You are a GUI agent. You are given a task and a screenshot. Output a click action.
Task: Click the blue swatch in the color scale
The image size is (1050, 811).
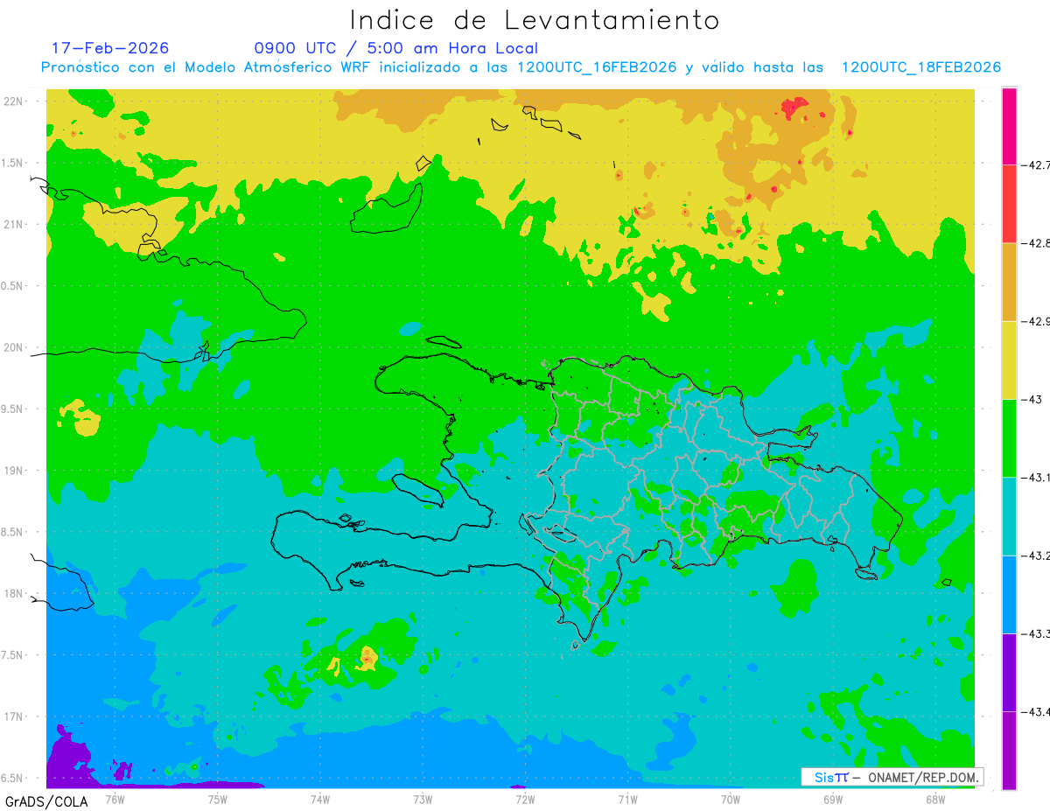(1009, 594)
